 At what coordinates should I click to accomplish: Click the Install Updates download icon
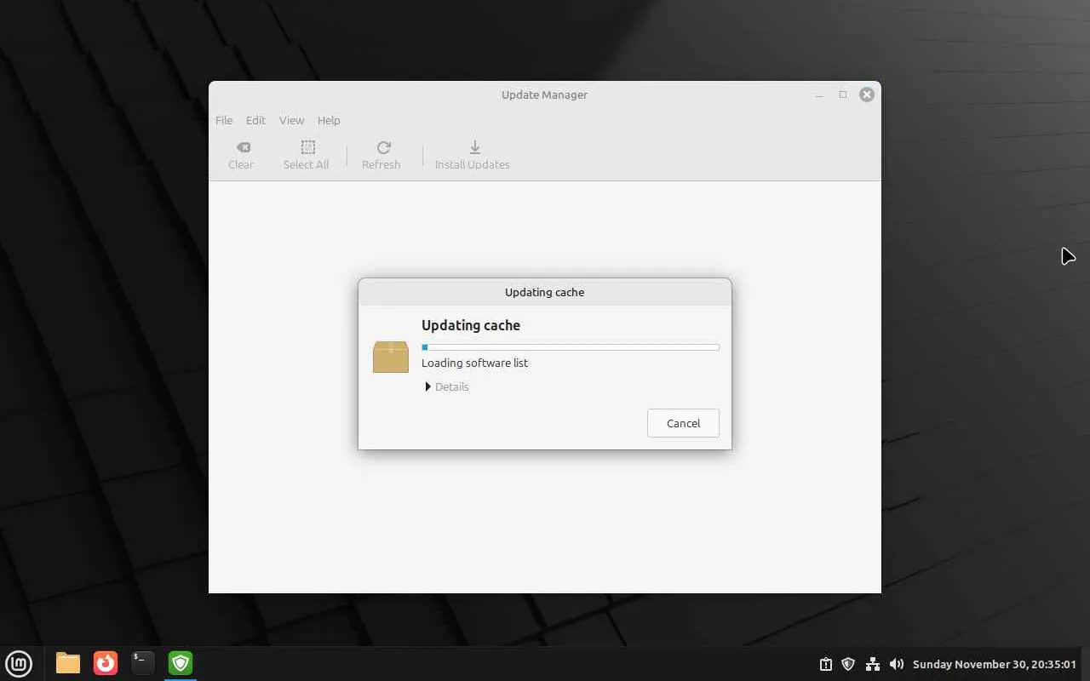tap(474, 147)
